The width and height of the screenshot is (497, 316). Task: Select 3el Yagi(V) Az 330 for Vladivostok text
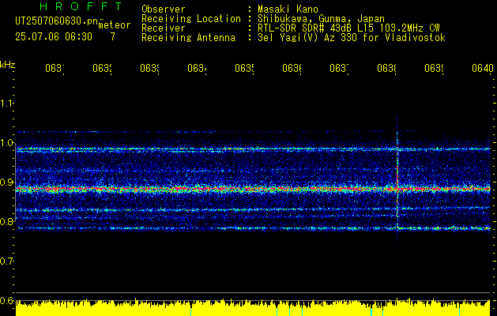352,38
